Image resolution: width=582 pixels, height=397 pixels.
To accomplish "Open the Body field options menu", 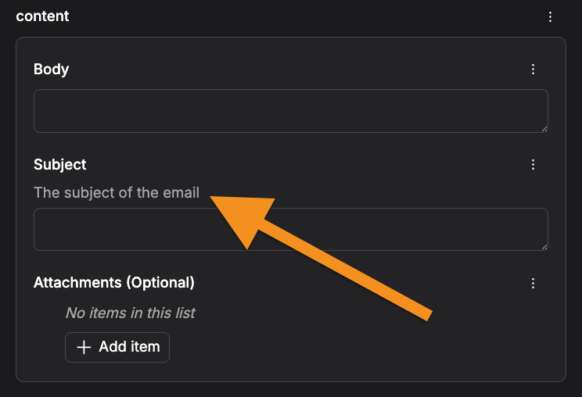I will click(x=533, y=70).
